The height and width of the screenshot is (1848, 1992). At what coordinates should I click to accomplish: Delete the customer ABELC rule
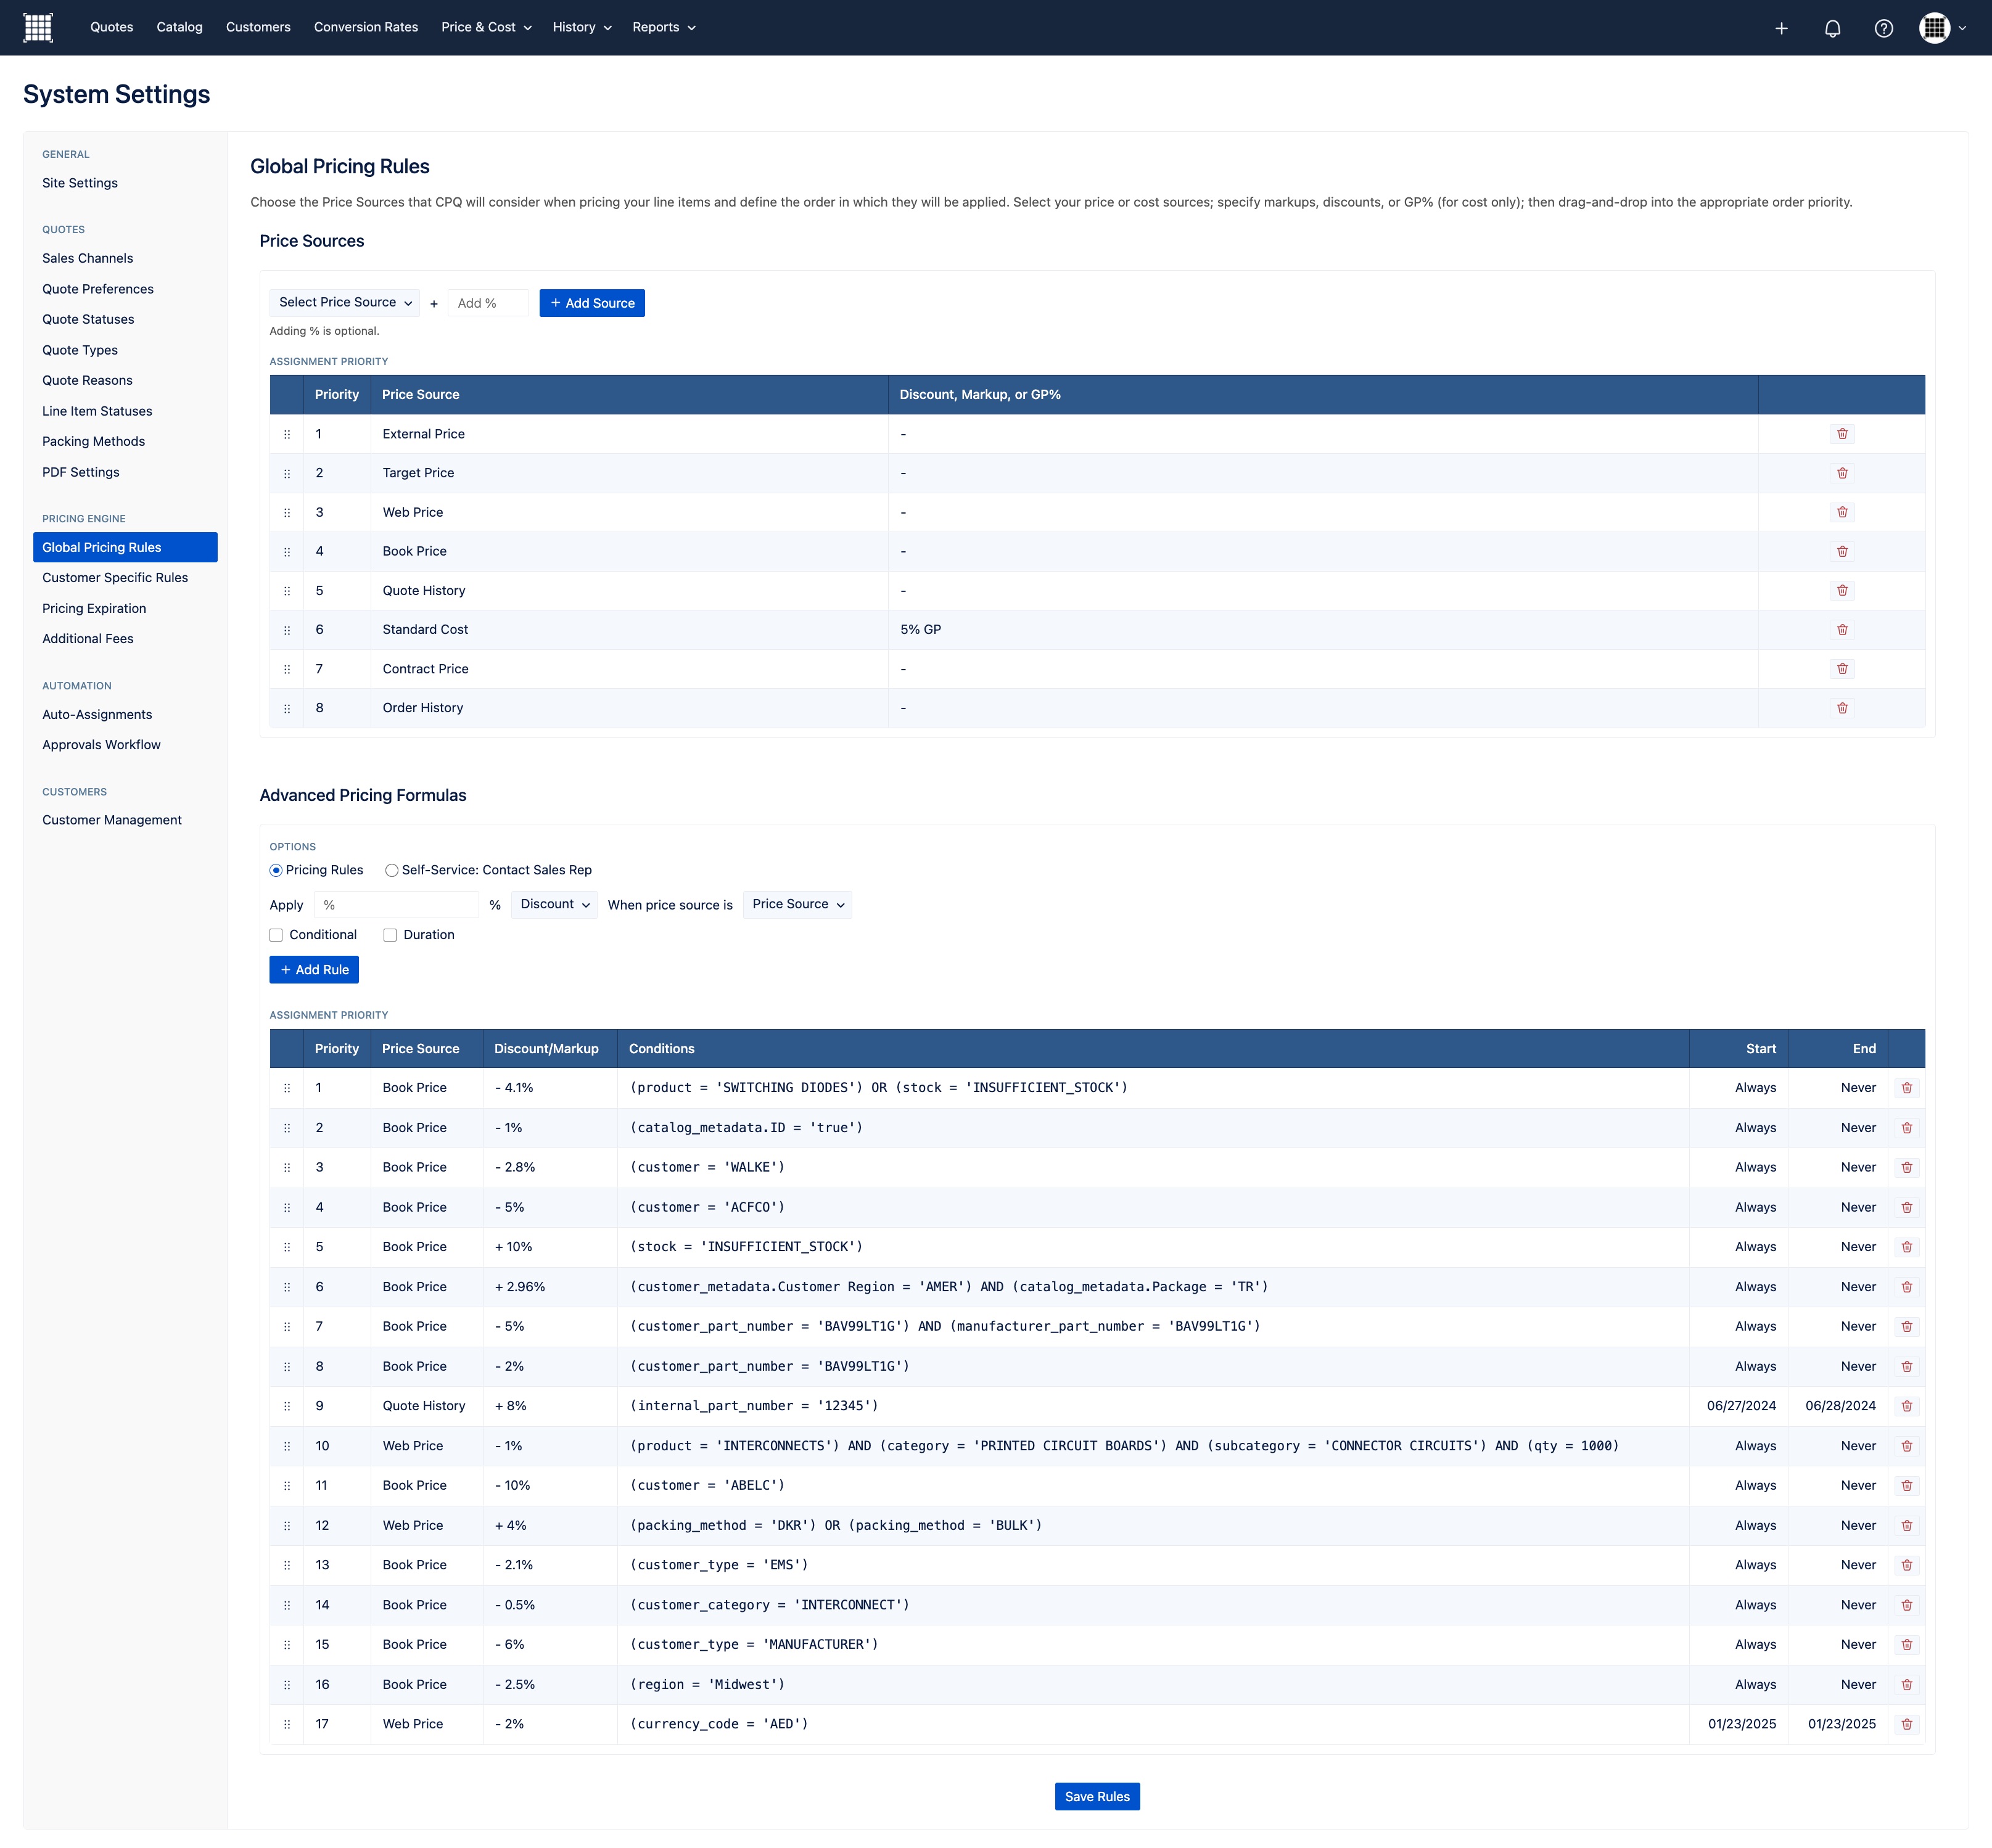[x=1906, y=1485]
